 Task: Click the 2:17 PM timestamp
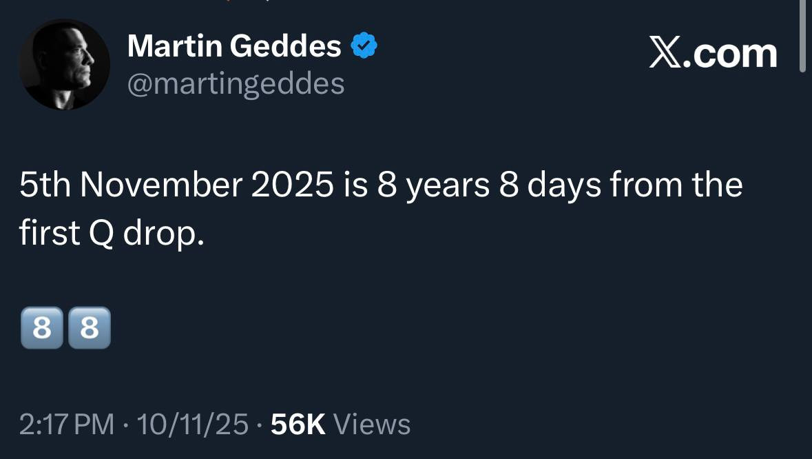(66, 425)
